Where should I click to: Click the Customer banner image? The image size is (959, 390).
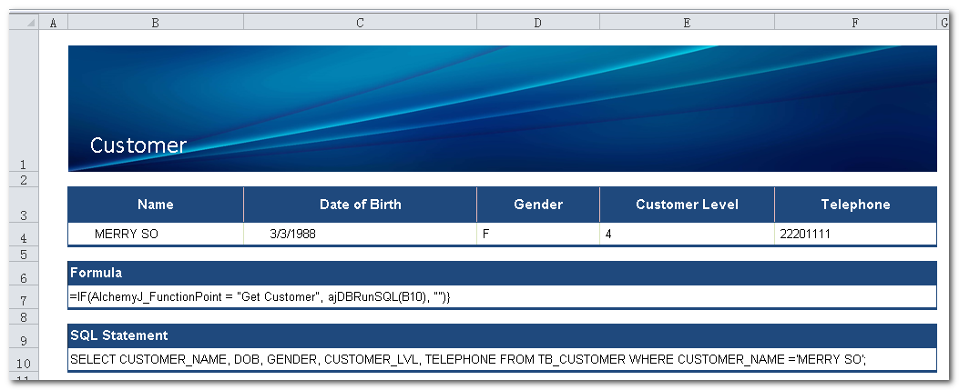(x=502, y=108)
